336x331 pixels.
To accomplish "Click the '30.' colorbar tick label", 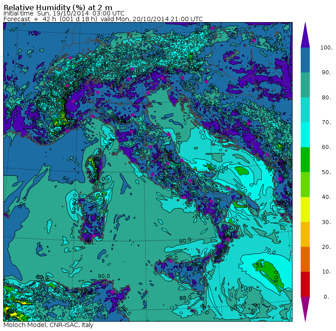I will coord(326,222).
